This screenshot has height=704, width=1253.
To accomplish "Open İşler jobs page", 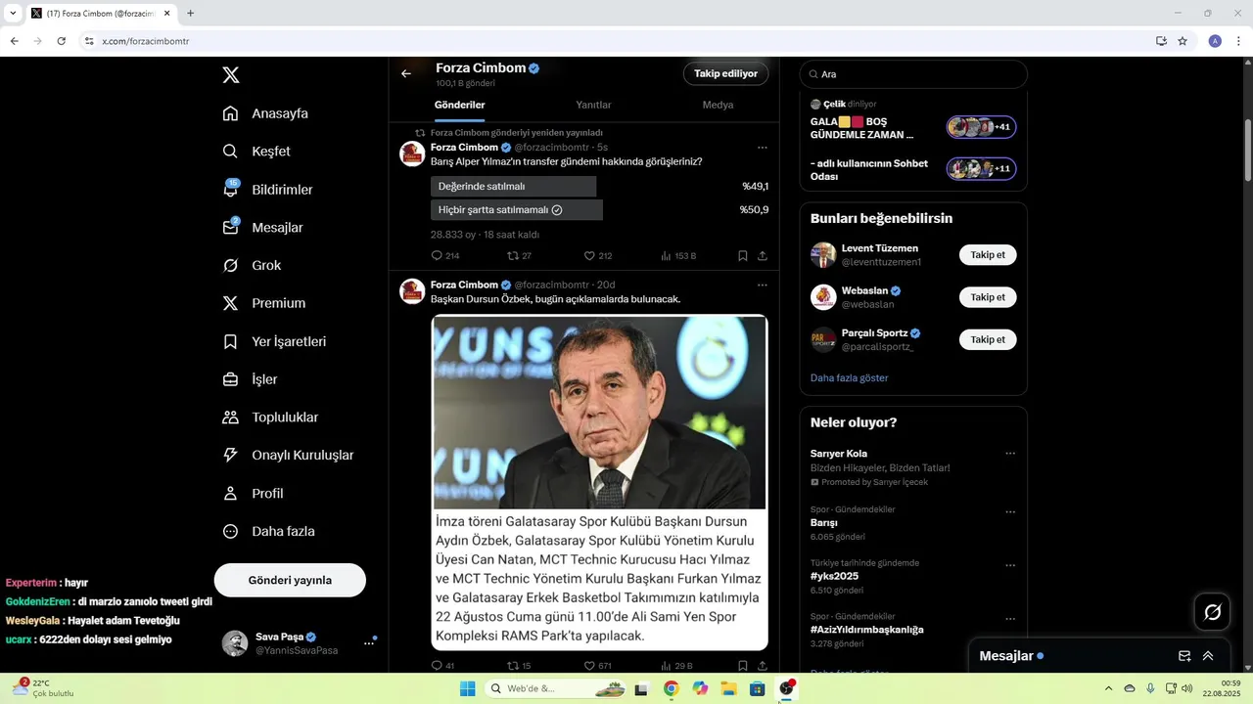I will (x=250, y=379).
